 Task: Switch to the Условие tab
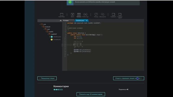(66, 20)
